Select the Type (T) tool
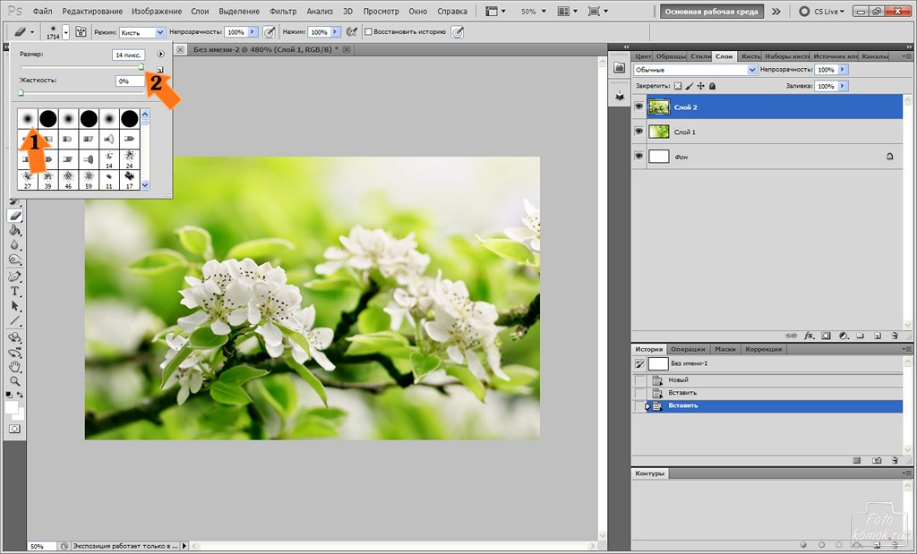Image resolution: width=917 pixels, height=554 pixels. (15, 291)
